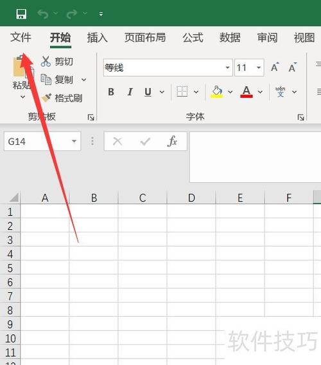Click the 剪切 scissors button
The width and height of the screenshot is (321, 365).
pos(57,61)
